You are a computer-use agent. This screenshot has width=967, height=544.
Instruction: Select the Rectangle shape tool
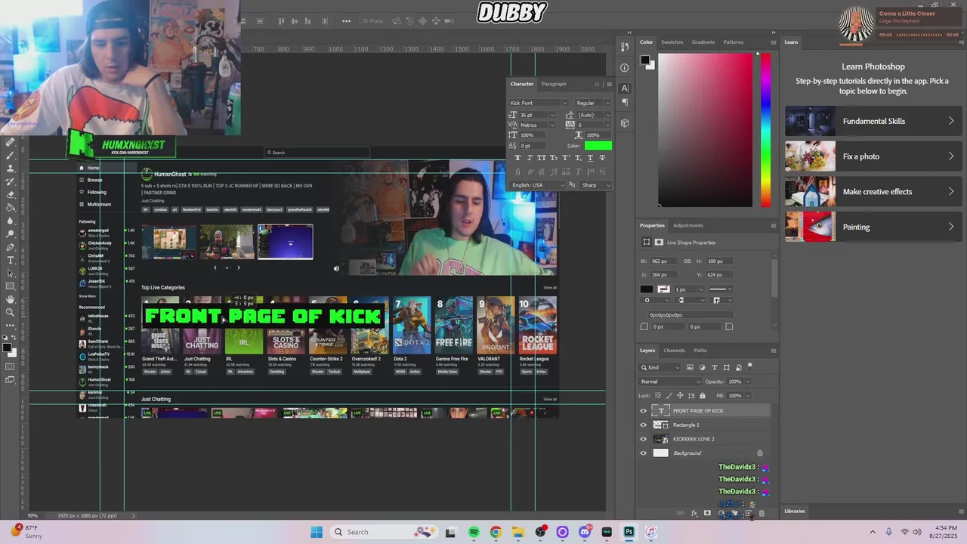tap(10, 286)
